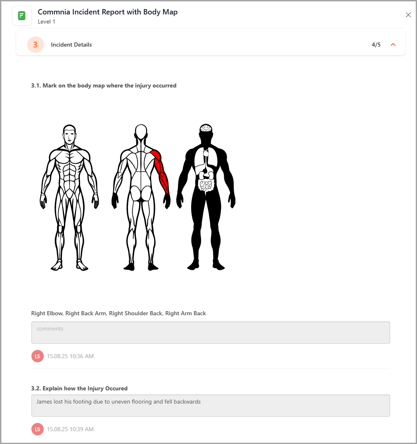Click the LS avatar beside 10:39 AM
The image size is (417, 444).
[x=38, y=429]
